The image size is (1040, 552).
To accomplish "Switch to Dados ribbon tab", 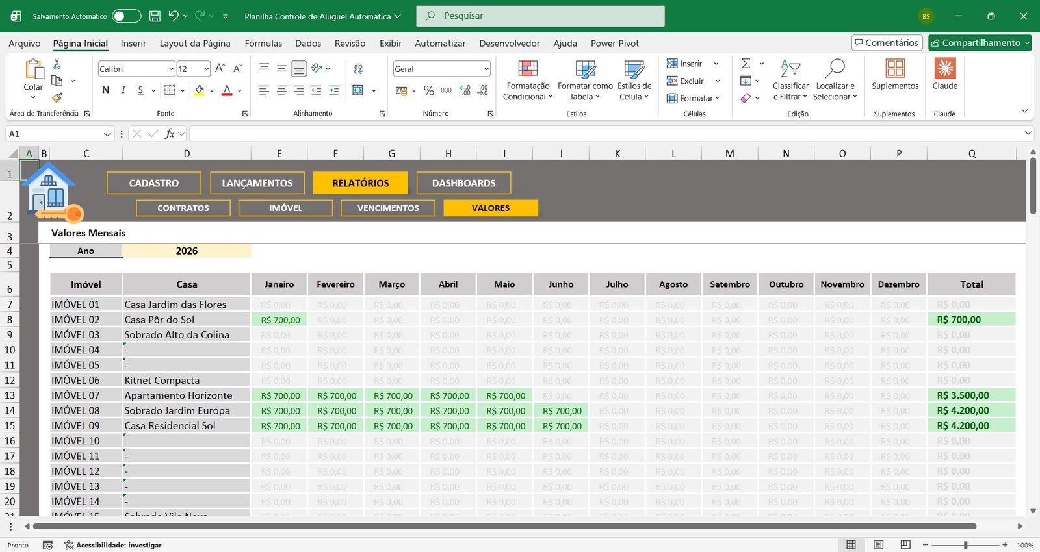I will pyautogui.click(x=308, y=43).
